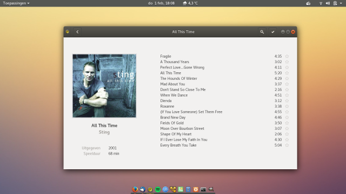The height and width of the screenshot is (194, 346).
Task: Open Thunderbird mail from the dock
Action: click(x=143, y=189)
